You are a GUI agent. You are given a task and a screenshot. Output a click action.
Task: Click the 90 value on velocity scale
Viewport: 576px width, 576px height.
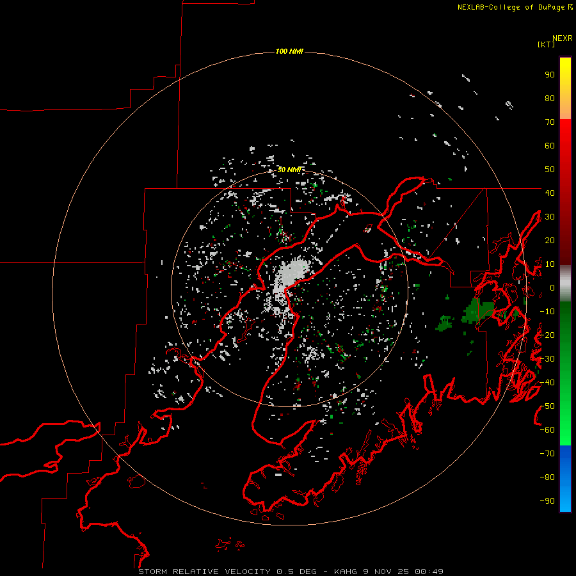550,75
